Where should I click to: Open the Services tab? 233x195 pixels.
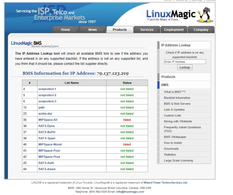pyautogui.click(x=147, y=30)
